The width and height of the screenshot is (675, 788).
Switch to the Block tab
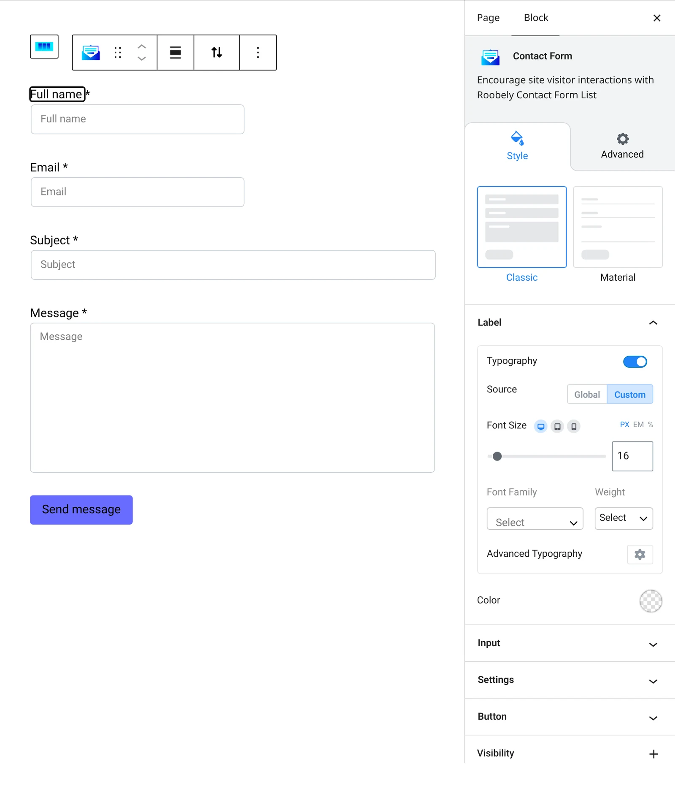point(536,18)
